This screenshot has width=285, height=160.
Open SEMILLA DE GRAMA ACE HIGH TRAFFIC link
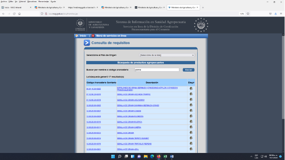pyautogui.click(x=133, y=95)
